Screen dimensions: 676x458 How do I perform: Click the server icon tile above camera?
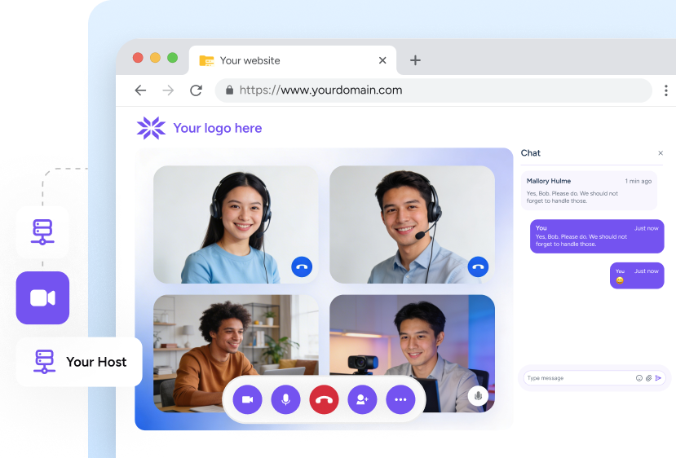point(42,231)
